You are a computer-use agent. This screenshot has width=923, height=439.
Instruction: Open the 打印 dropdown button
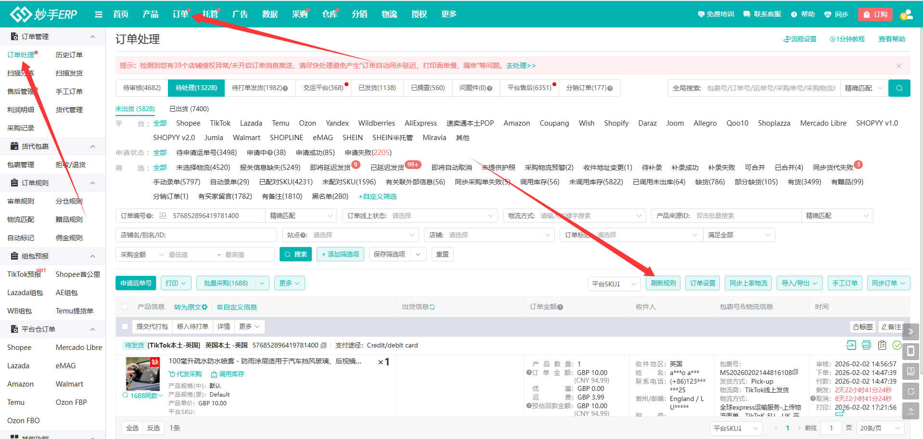pos(176,283)
